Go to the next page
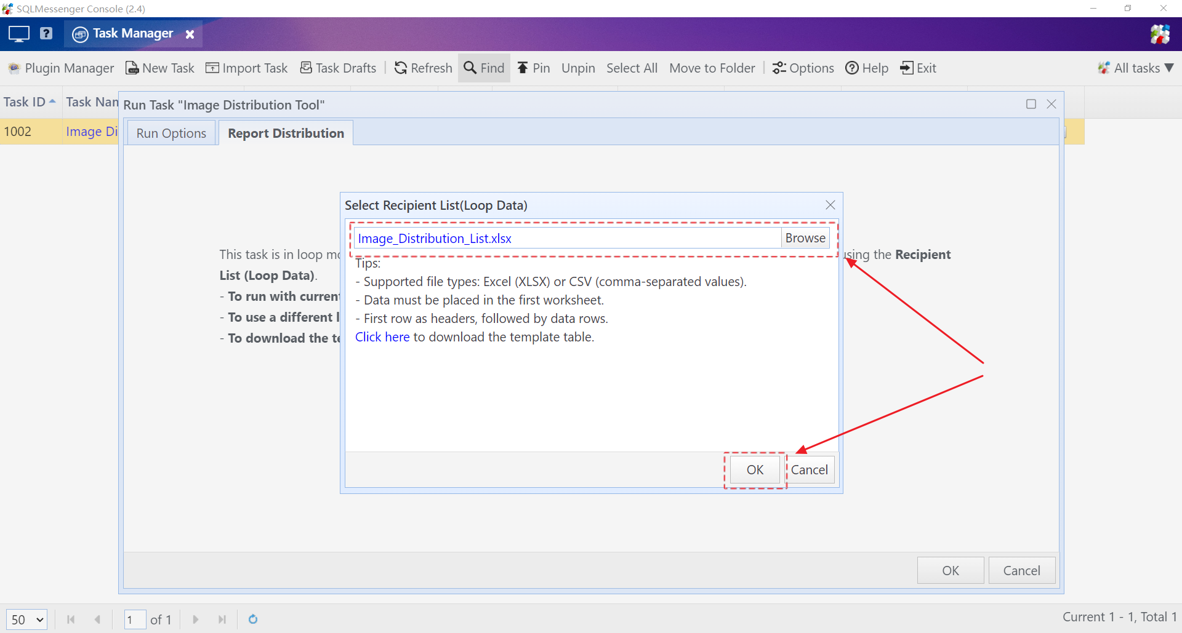The width and height of the screenshot is (1182, 633). point(196,619)
